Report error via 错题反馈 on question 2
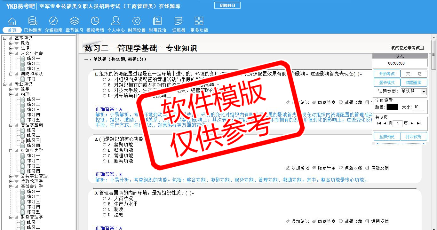 click(x=377, y=168)
